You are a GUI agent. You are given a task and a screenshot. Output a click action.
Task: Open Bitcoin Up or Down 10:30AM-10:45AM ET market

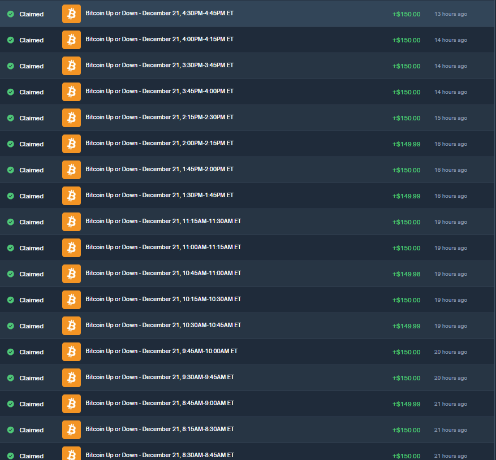tap(163, 325)
